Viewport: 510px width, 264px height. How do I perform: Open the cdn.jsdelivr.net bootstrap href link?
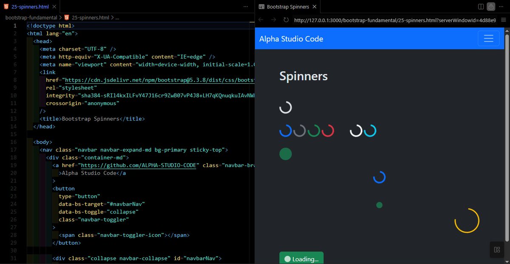(159, 80)
